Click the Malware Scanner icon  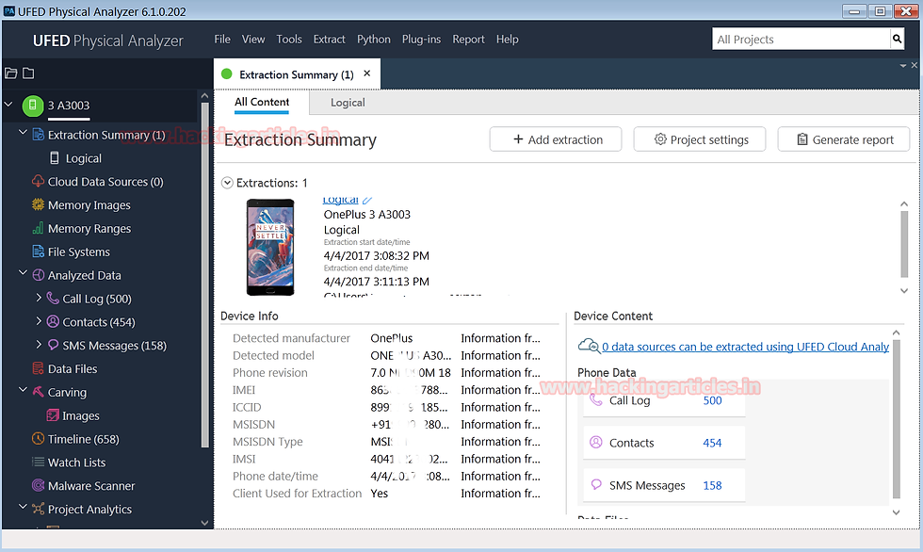[39, 485]
